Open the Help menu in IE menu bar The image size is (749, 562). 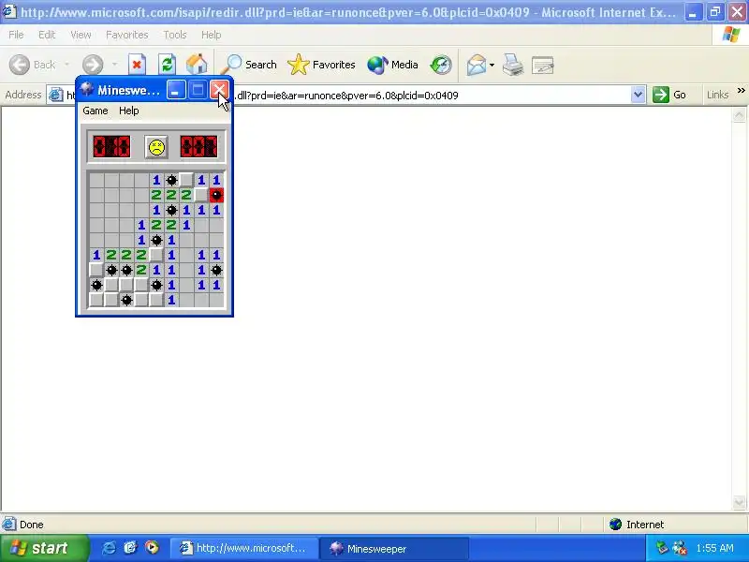[212, 35]
